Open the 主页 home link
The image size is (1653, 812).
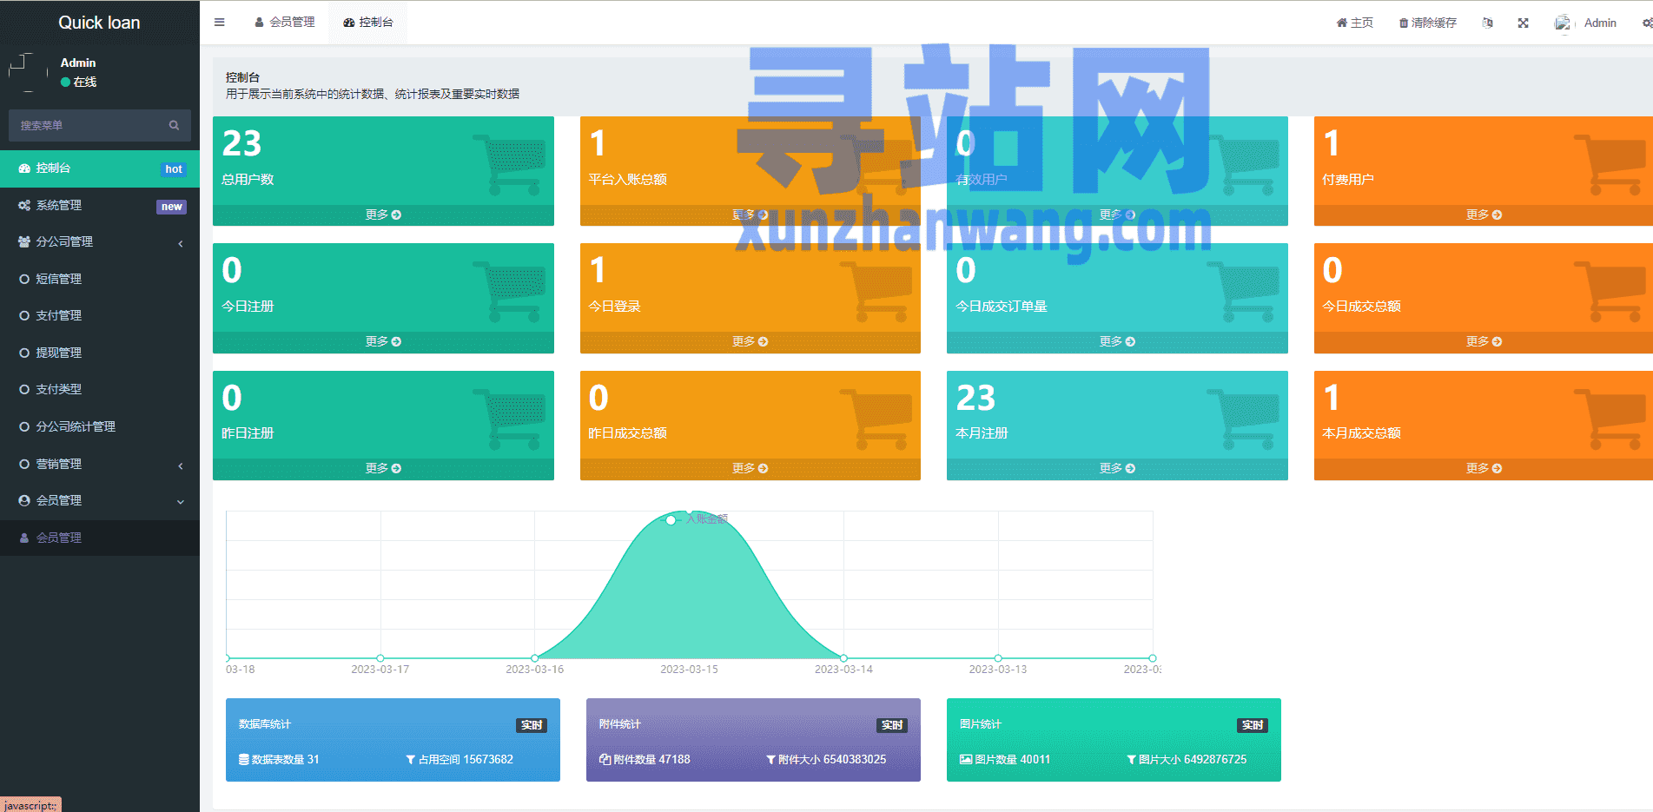(1355, 23)
